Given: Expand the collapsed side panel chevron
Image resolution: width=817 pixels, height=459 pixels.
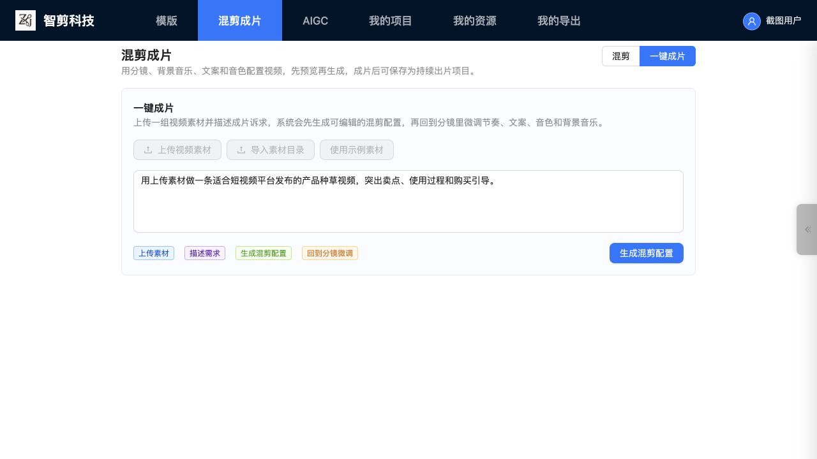Looking at the screenshot, I should 807,229.
